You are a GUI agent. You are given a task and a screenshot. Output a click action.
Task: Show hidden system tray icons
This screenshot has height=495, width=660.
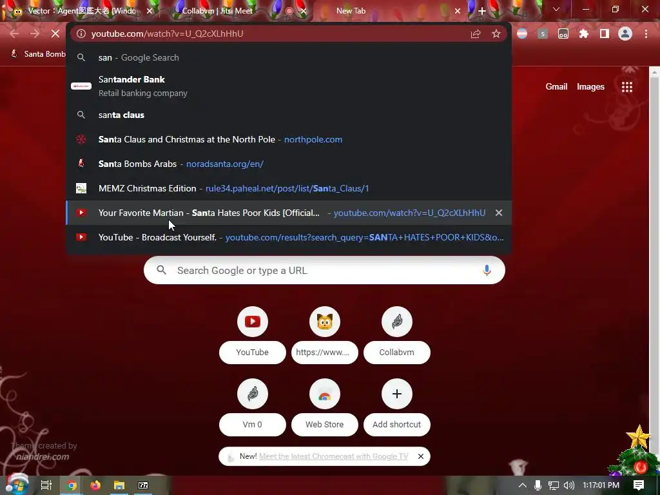click(x=522, y=485)
